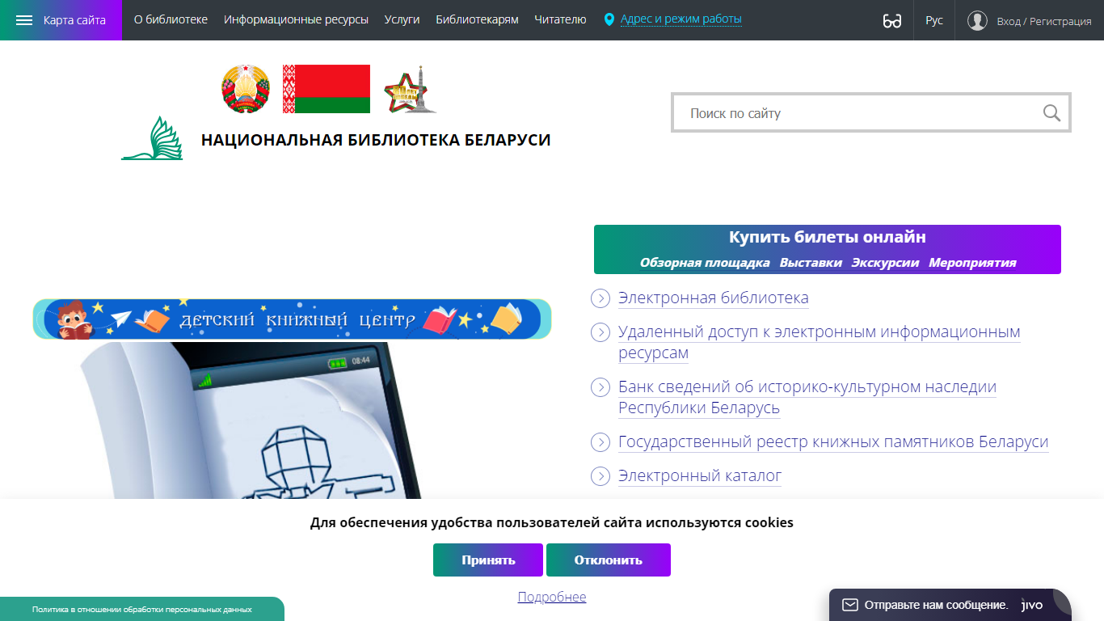The image size is (1104, 621).
Task: Open Банк сведений об историко-культурном наследии link
Action: tap(807, 398)
